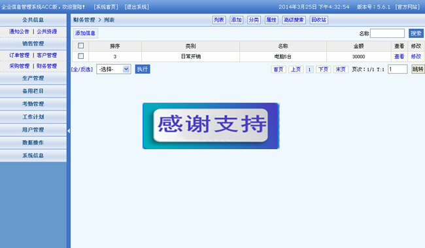Go to 末页 pagination button
This screenshot has height=248, width=425.
341,69
